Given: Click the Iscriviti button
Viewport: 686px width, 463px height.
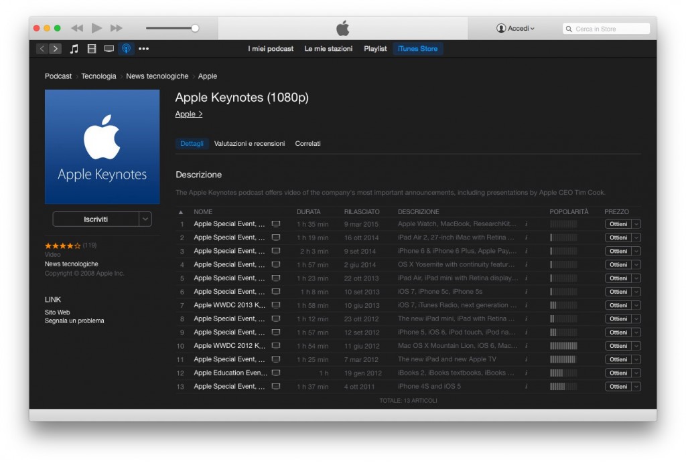Looking at the screenshot, I should pos(97,219).
